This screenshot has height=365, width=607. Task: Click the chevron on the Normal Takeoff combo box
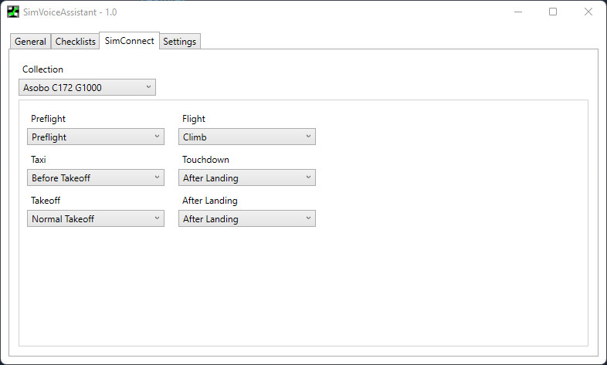coord(157,218)
